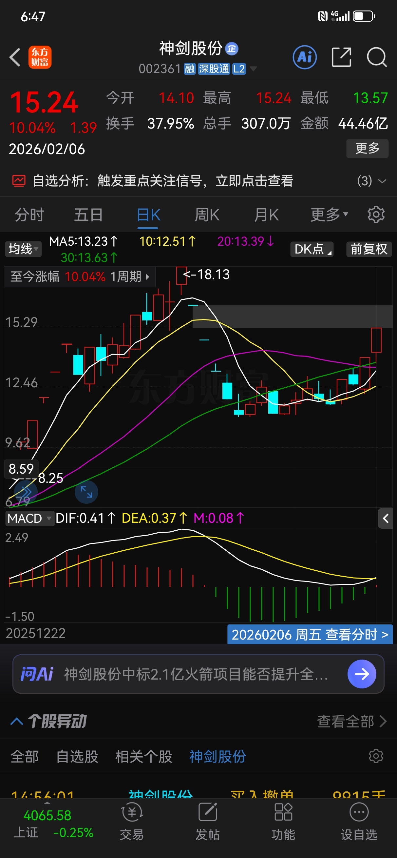397x858 pixels.
Task: Tap the 自选分析 signal chart icon
Action: 19,181
